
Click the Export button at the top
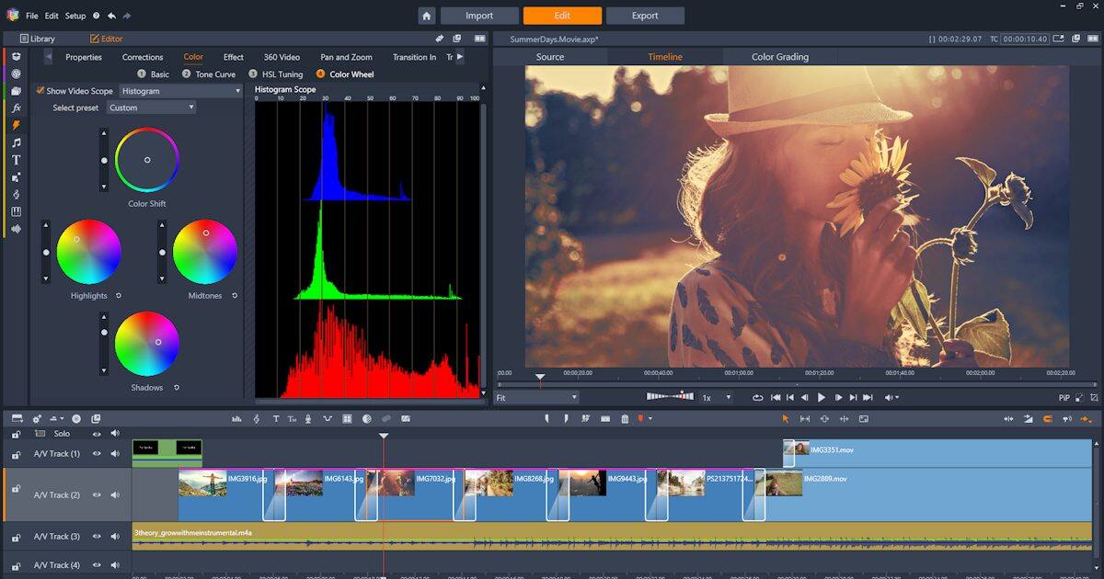[645, 15]
